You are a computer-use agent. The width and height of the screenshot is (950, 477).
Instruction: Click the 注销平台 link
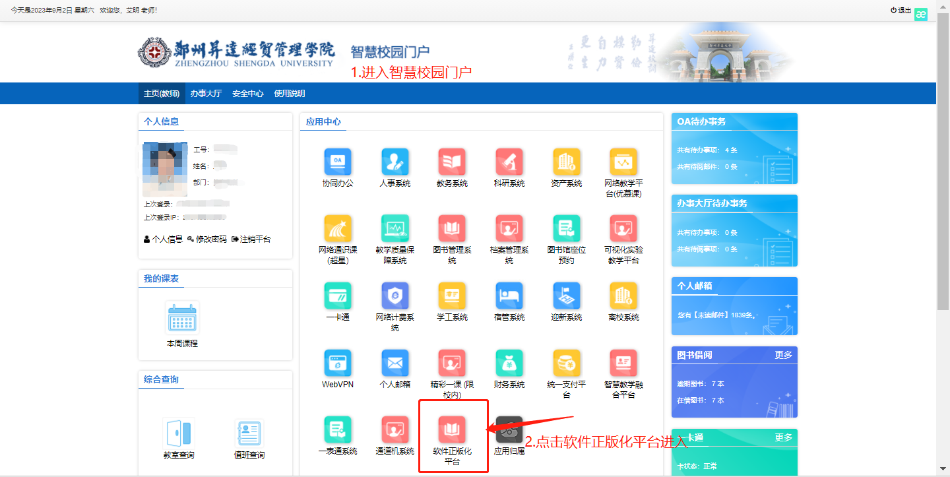(x=251, y=239)
